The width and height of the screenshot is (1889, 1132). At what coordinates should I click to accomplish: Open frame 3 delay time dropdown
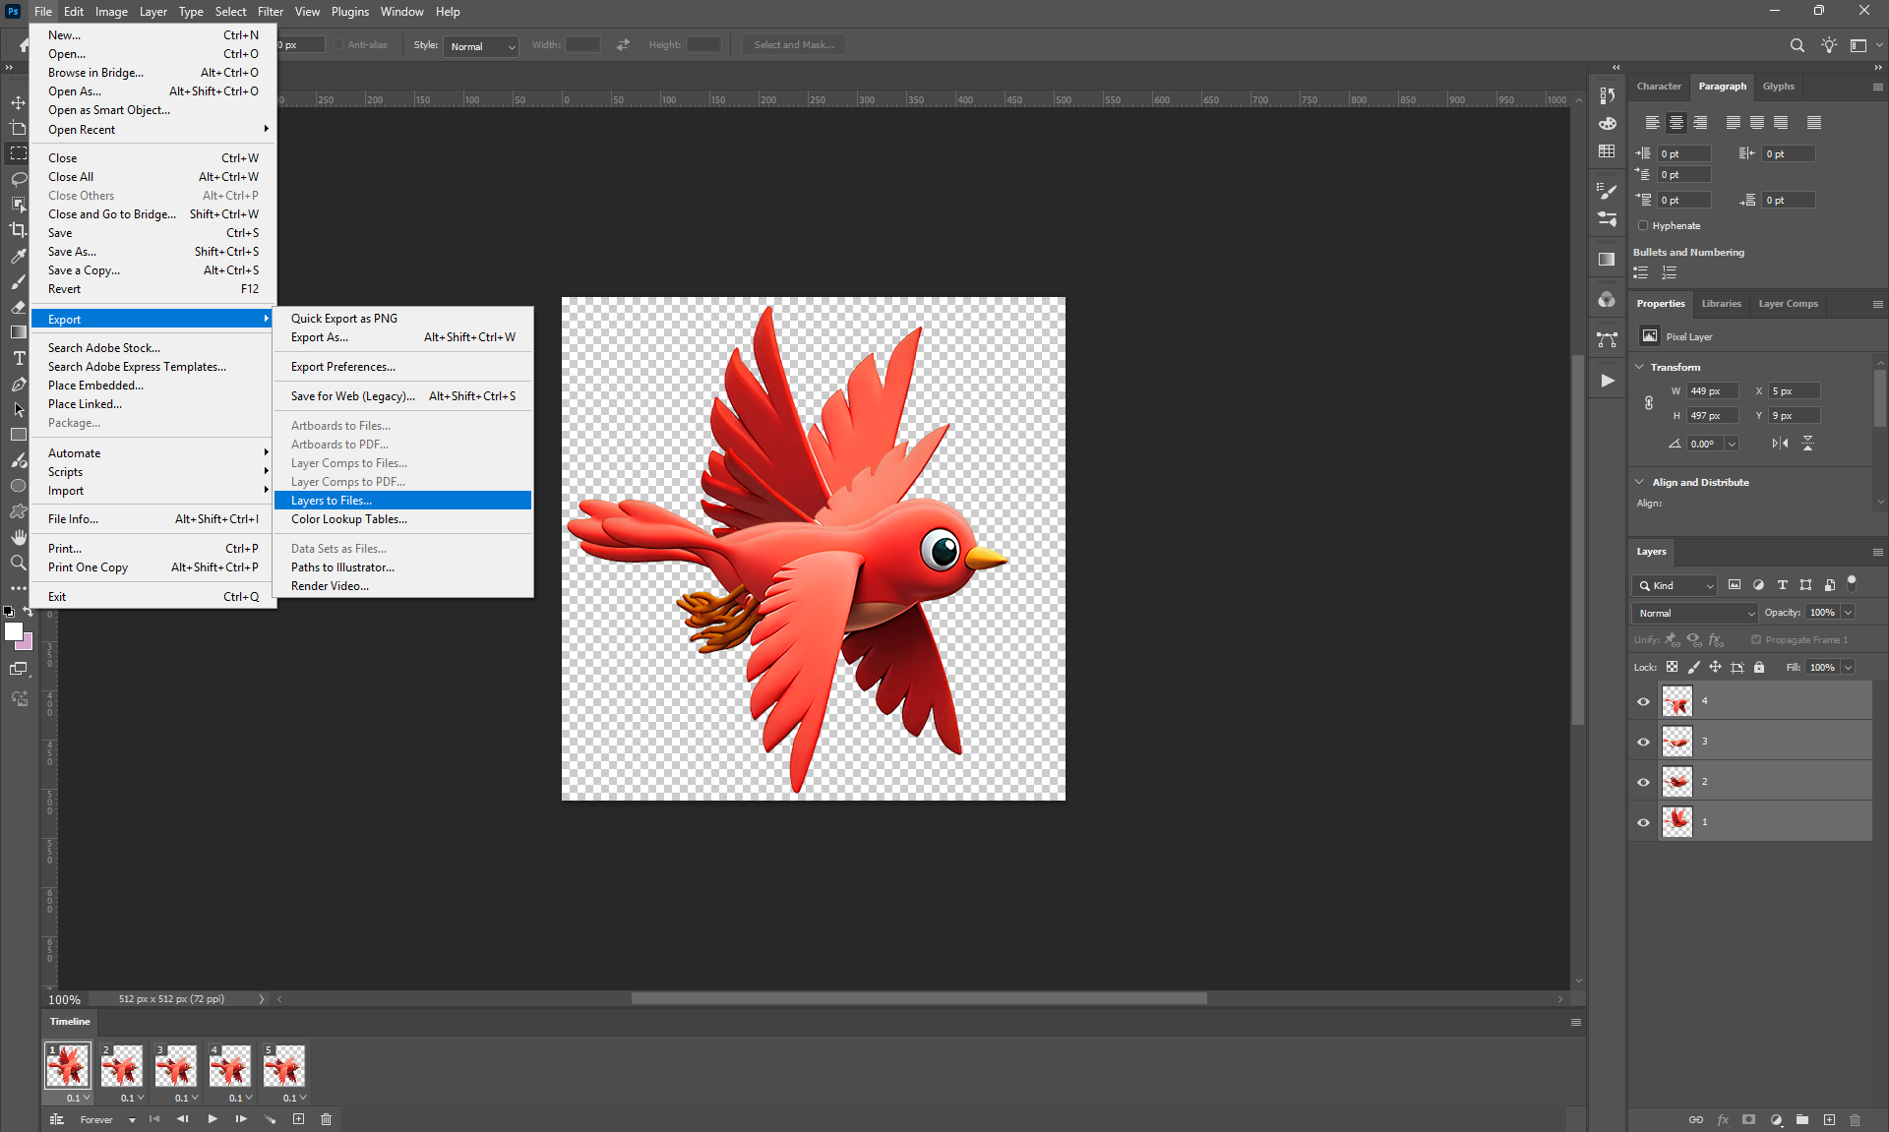coord(195,1098)
